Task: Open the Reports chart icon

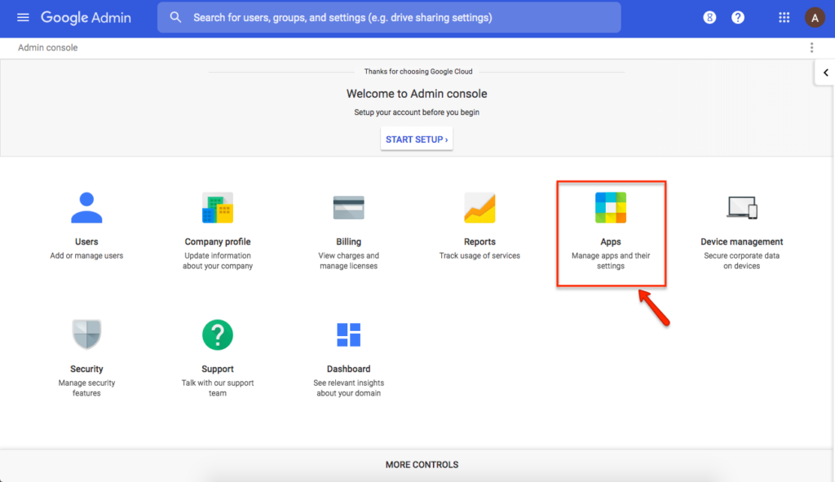Action: click(479, 208)
